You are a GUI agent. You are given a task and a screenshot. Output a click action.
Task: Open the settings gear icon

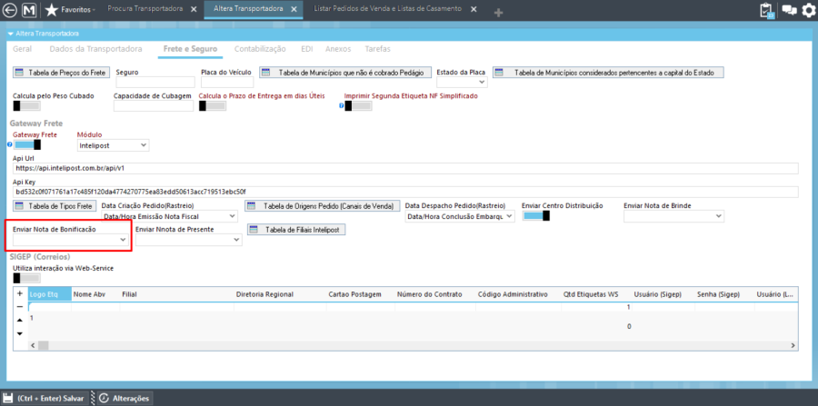(x=808, y=10)
